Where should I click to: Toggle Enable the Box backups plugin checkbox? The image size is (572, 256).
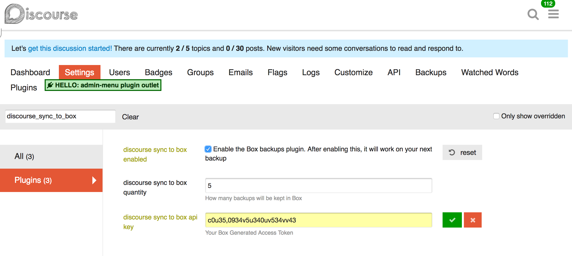coord(208,149)
